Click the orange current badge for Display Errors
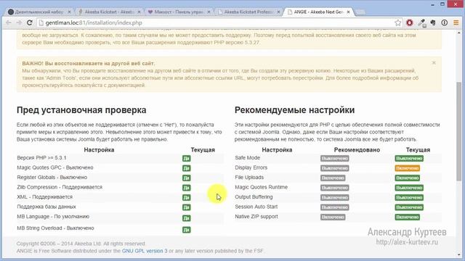The height and width of the screenshot is (261, 465). pos(407,168)
